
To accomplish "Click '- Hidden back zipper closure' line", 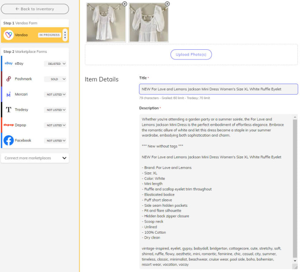I will [165, 216].
